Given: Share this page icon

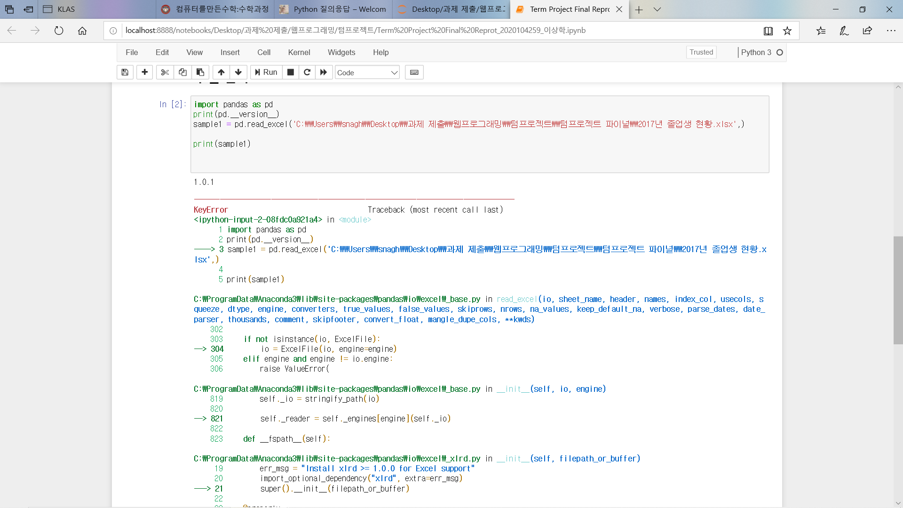Looking at the screenshot, I should point(867,31).
